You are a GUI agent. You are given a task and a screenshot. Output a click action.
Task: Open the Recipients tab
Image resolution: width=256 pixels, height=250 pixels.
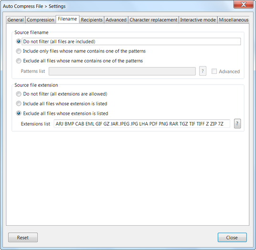[92, 20]
